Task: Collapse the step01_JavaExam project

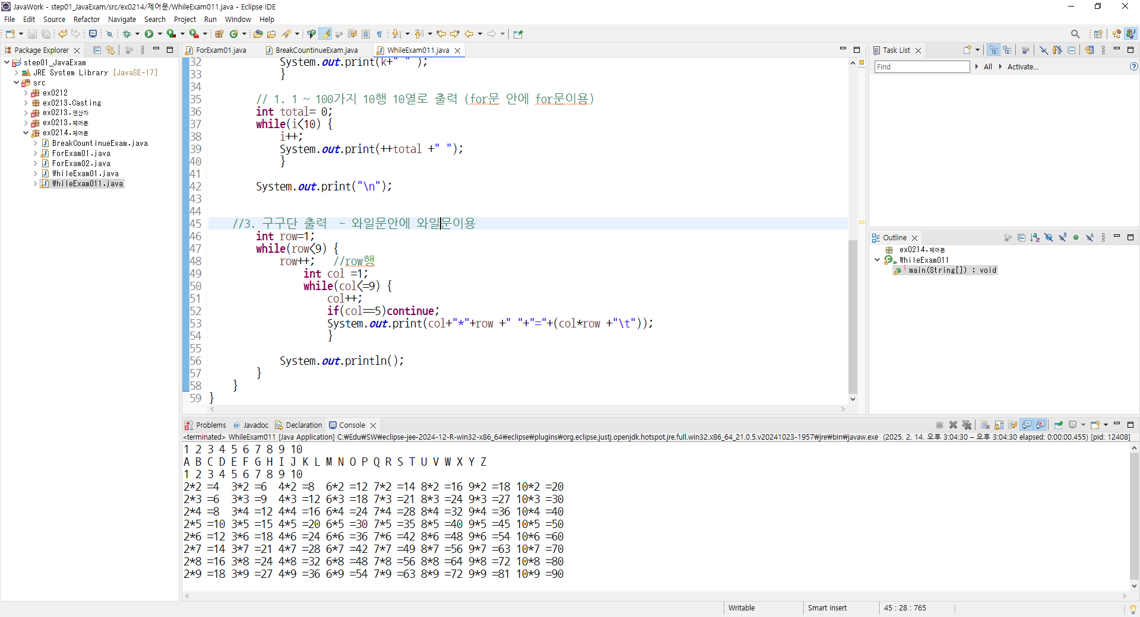Action: coord(7,62)
